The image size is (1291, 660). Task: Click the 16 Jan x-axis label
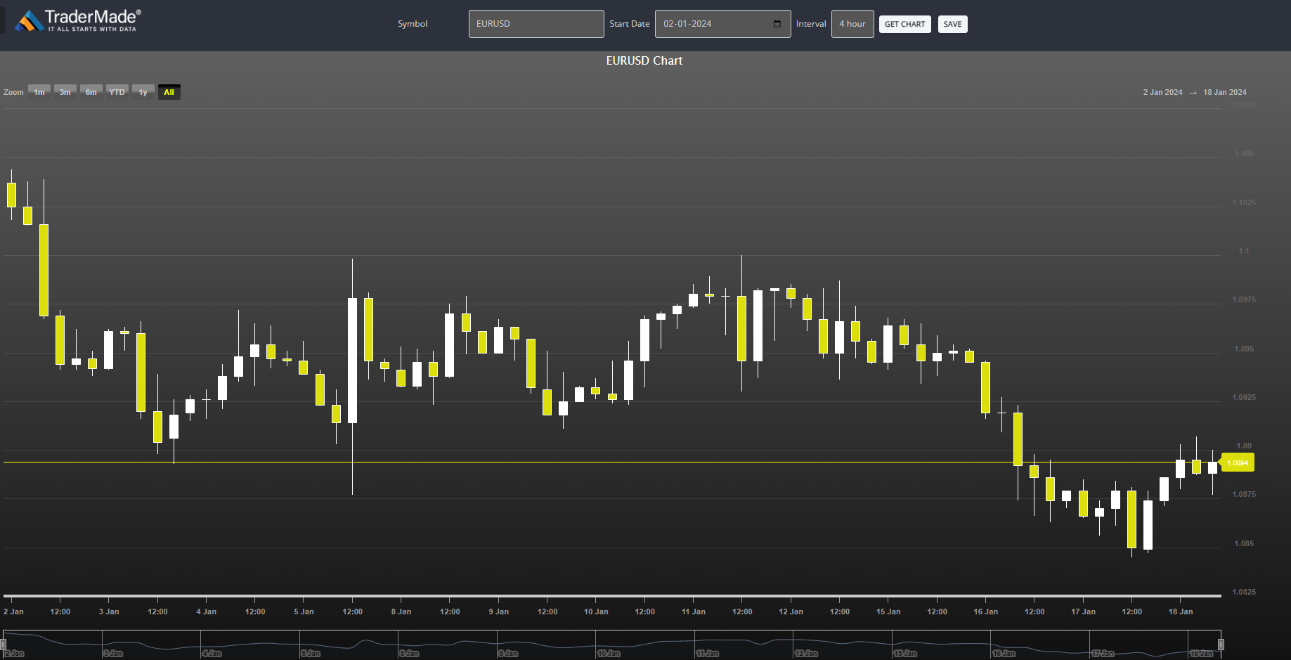pos(986,612)
